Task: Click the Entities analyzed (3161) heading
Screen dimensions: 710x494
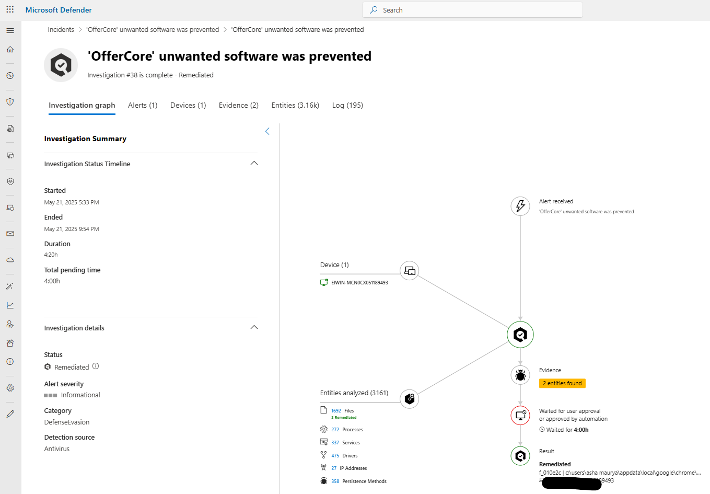Action: 354,393
